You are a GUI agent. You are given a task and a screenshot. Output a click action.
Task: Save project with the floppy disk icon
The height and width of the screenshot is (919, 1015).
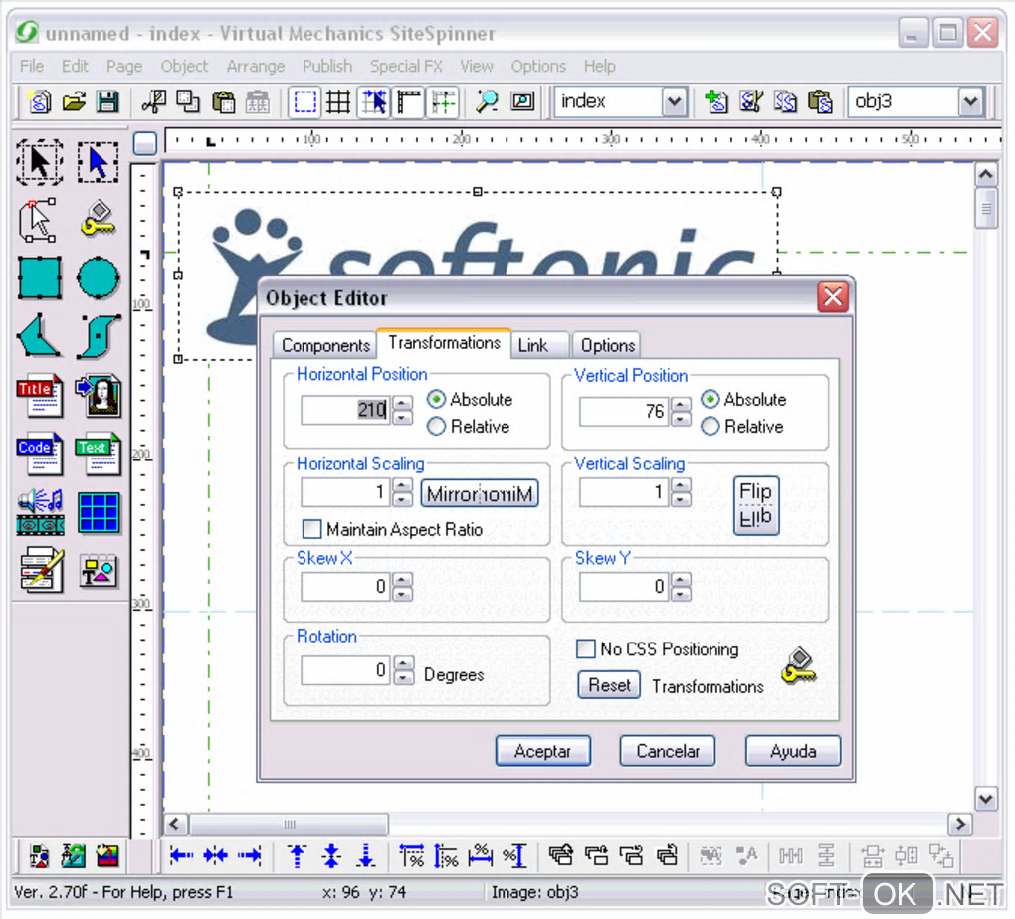point(108,102)
